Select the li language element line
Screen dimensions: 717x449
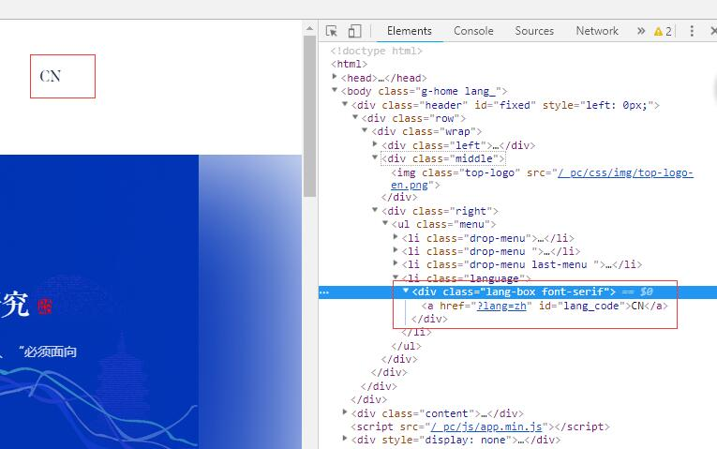point(466,278)
